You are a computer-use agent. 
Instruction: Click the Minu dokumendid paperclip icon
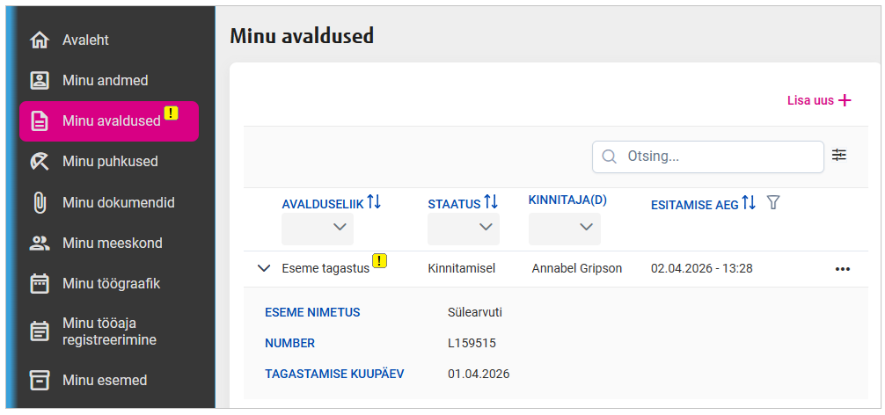(40, 203)
